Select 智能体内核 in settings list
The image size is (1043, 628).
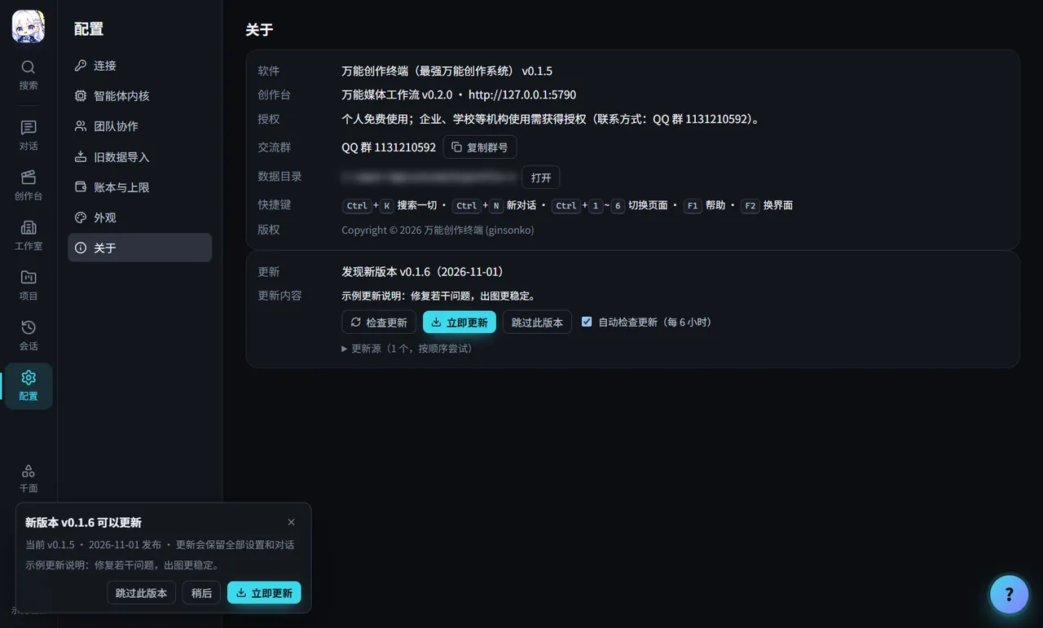[139, 95]
